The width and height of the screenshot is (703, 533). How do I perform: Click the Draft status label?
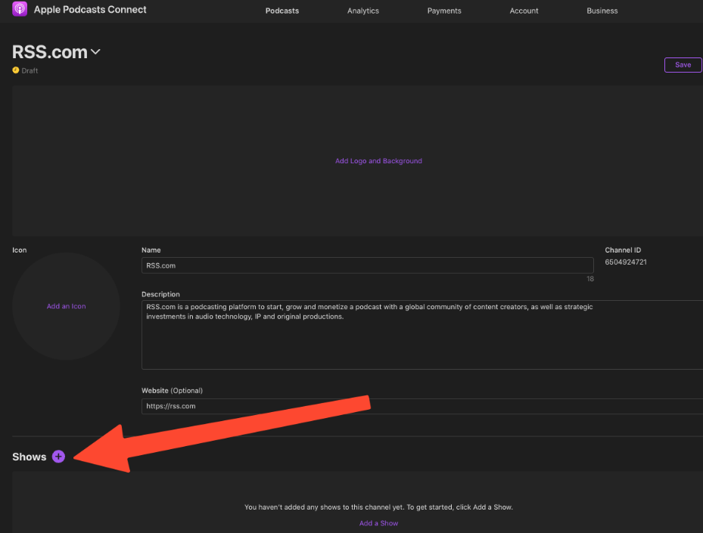pyautogui.click(x=30, y=71)
